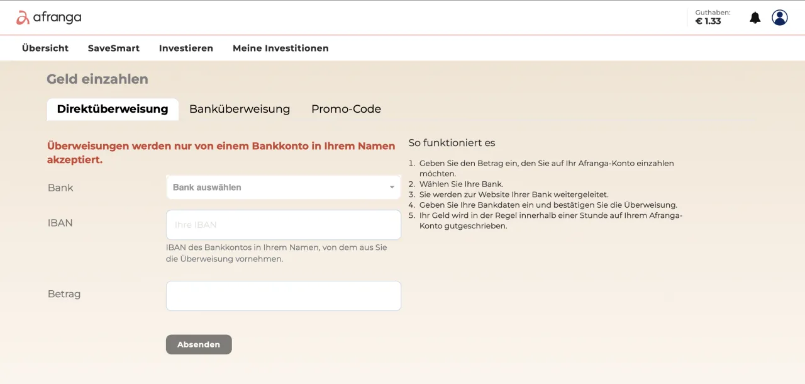
Task: Click the Guthaben balance € 1.33
Action: (x=712, y=17)
